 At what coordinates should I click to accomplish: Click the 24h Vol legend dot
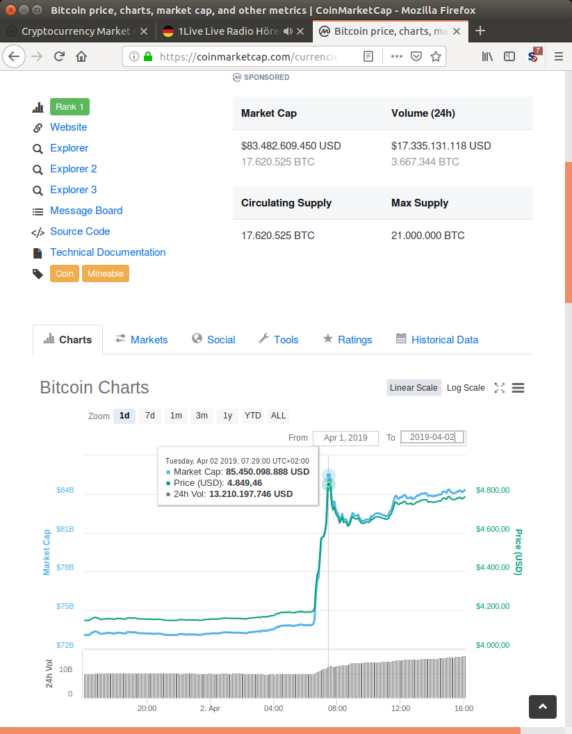point(168,494)
